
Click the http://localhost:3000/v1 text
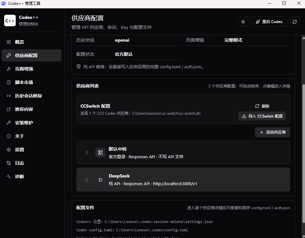175,184
